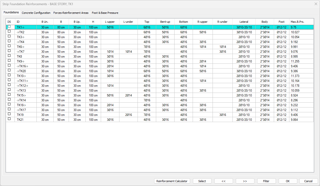320x186 pixels.
Task: Open the Reinforcement Calculator
Action: (172, 181)
